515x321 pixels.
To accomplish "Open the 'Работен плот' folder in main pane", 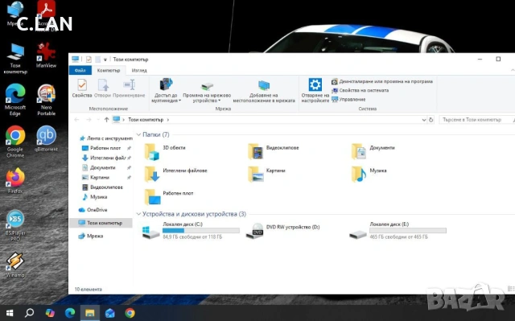I will coord(169,196).
